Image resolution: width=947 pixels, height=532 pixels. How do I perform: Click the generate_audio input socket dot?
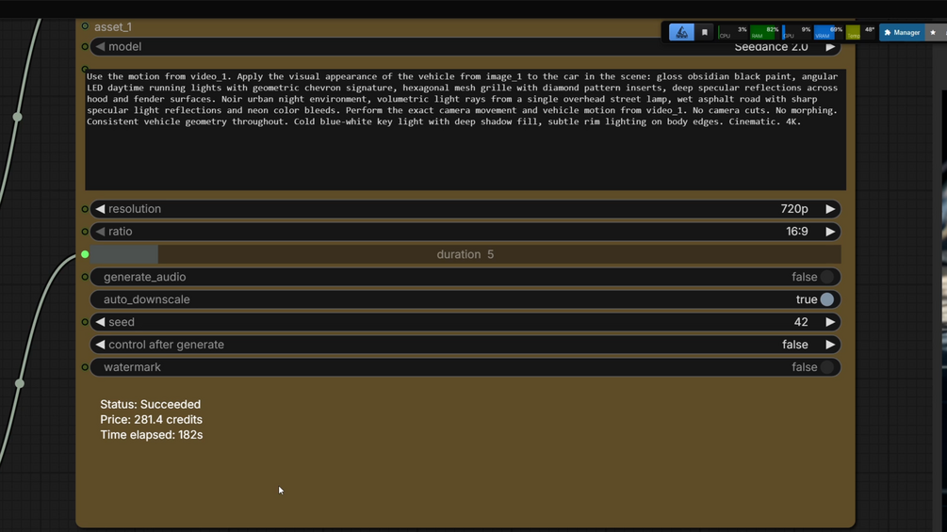(85, 277)
